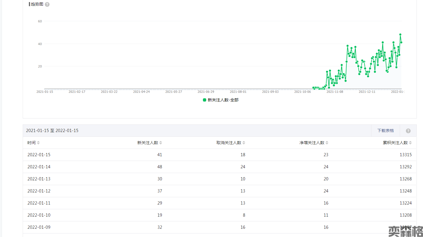423x237 pixels.
Task: Click cumulative follower value 13315
Action: [406, 155]
